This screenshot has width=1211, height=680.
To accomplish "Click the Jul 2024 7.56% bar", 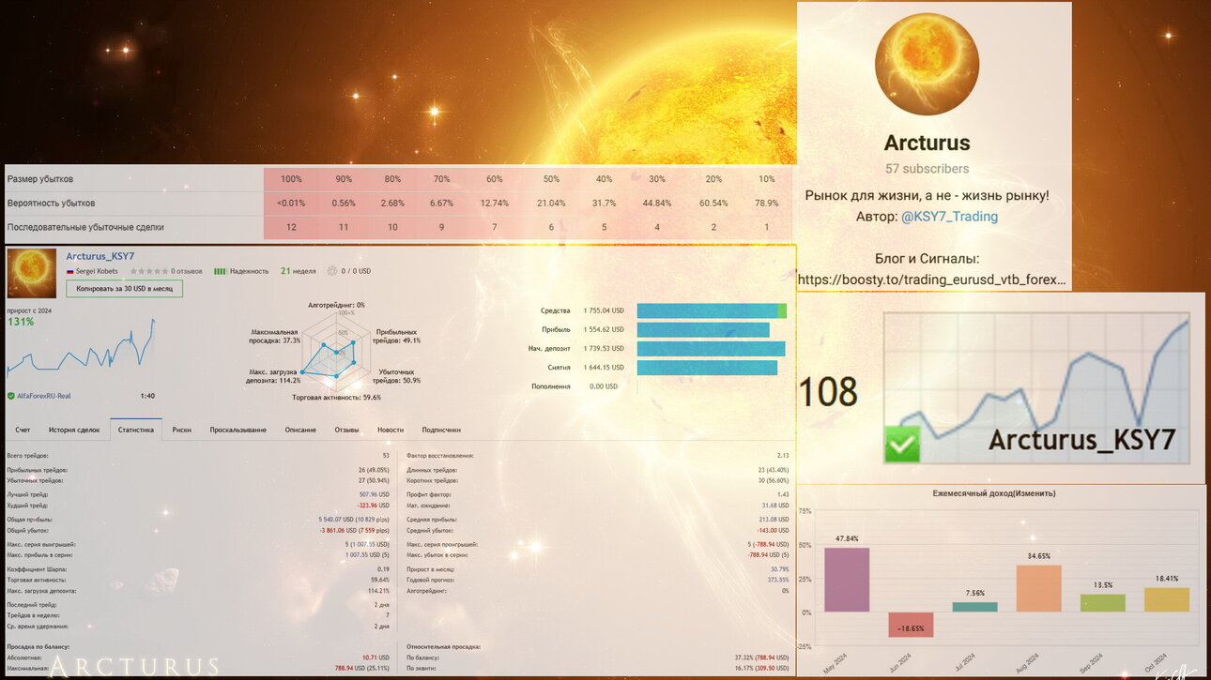I will pos(974,607).
